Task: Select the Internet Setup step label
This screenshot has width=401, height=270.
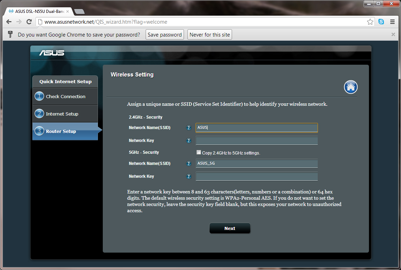Action: coord(62,114)
